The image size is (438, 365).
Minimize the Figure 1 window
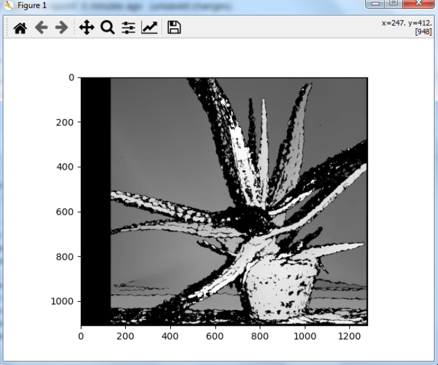click(x=375, y=3)
